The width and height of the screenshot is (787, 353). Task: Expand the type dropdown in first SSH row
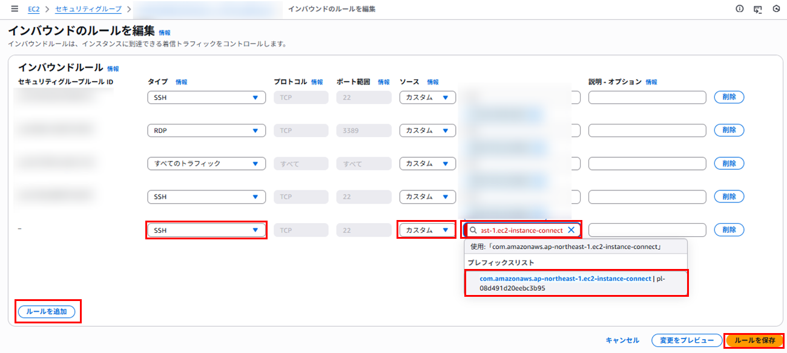206,97
